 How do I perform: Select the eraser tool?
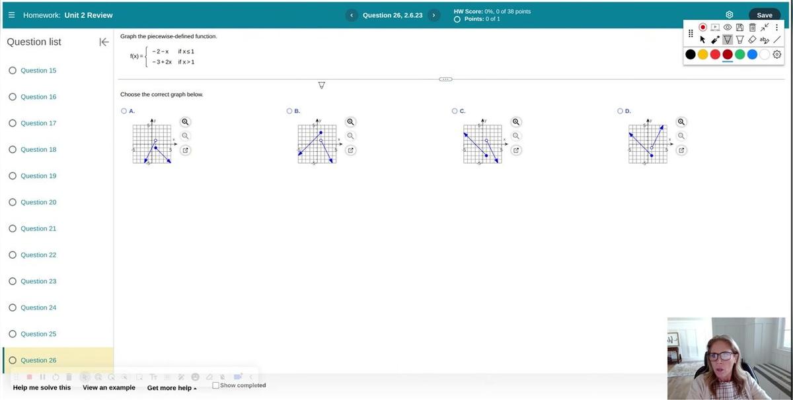[752, 40]
